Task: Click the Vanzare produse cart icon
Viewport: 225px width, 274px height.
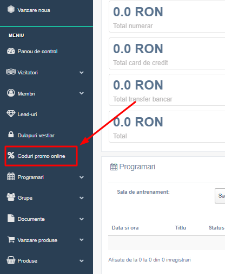Action: (11, 240)
